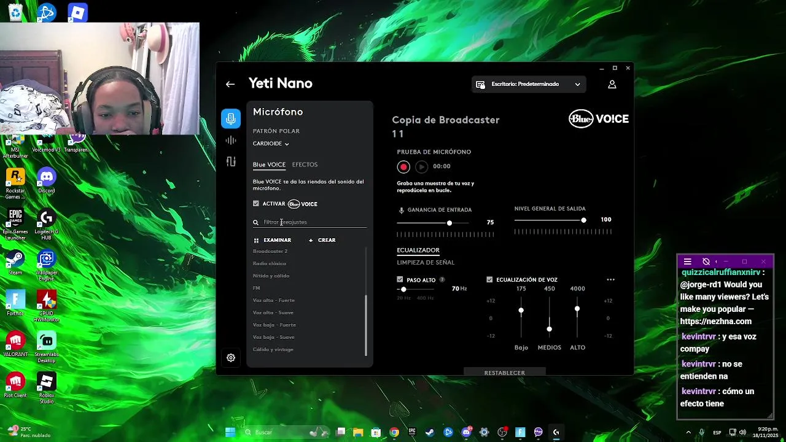Open the Ecualización de Voz three-dots menu

(610, 279)
